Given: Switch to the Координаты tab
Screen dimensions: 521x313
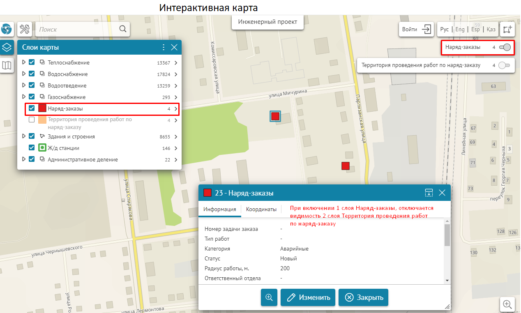Looking at the screenshot, I should pyautogui.click(x=261, y=209).
